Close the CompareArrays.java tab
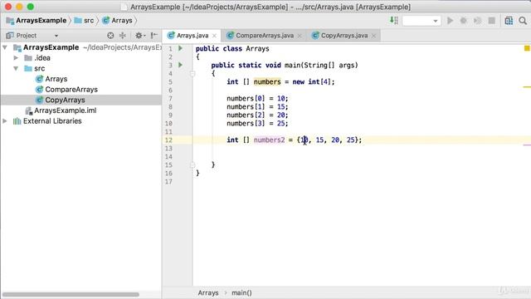The image size is (531, 299). tap(300, 36)
